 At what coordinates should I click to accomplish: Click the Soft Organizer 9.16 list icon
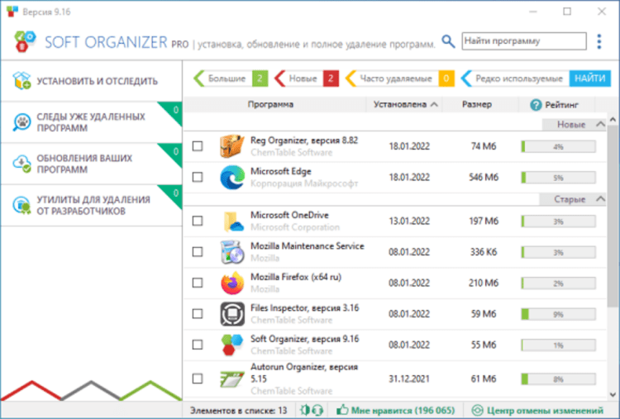[x=232, y=345]
